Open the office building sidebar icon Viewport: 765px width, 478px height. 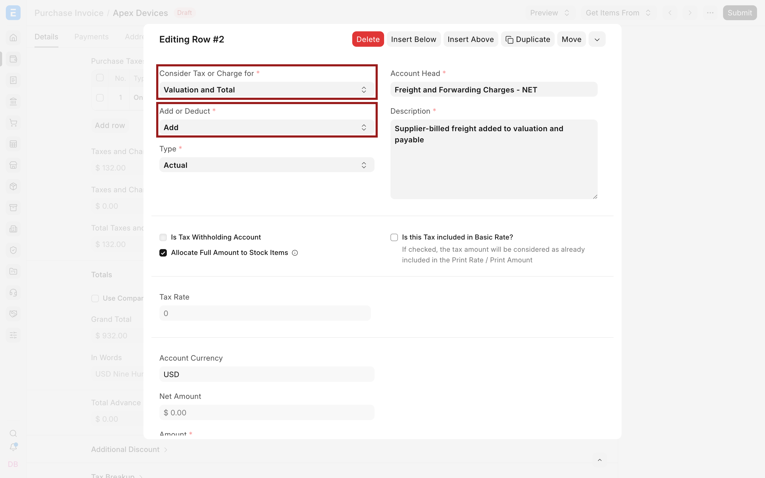13,229
